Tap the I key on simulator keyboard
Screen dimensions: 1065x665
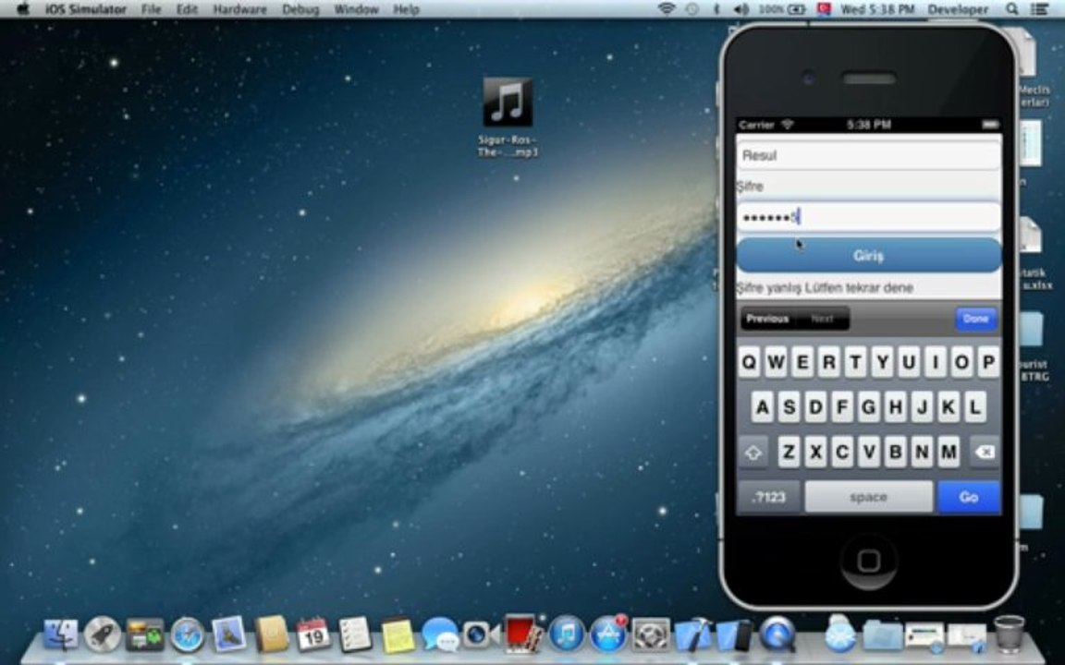(935, 362)
